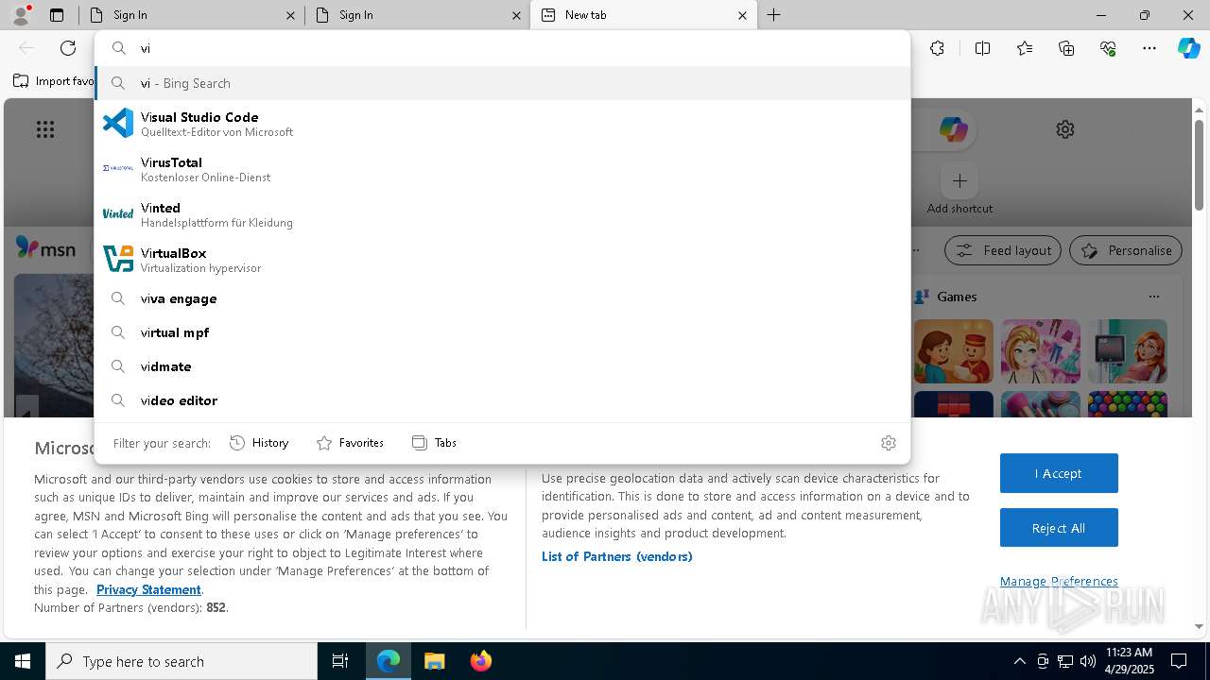Click the scrollbar down arrow
This screenshot has height=680, width=1210.
[x=1199, y=626]
